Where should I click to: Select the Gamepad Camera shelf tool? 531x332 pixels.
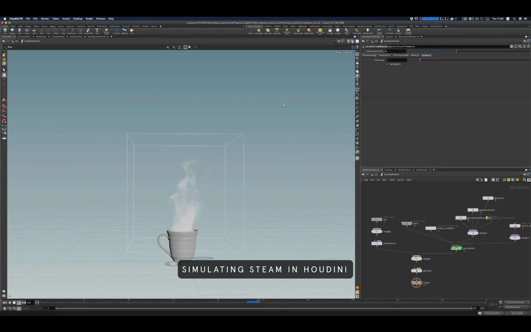coord(408,31)
